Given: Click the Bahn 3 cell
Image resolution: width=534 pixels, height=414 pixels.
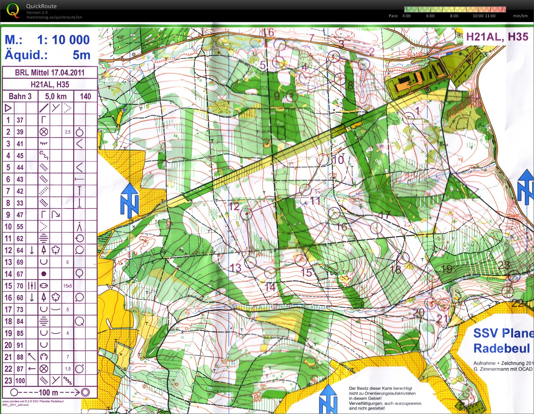Looking at the screenshot, I should pyautogui.click(x=20, y=96).
